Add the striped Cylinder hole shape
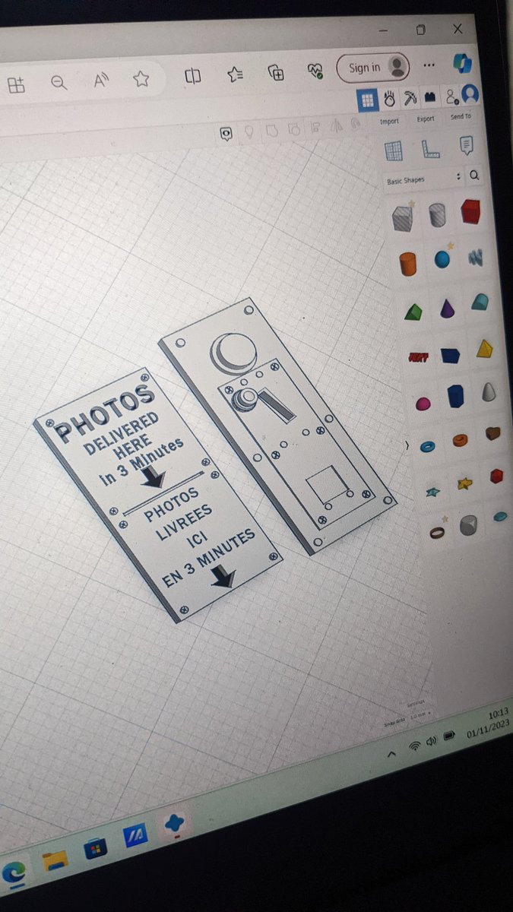This screenshot has width=513, height=912. 437,215
